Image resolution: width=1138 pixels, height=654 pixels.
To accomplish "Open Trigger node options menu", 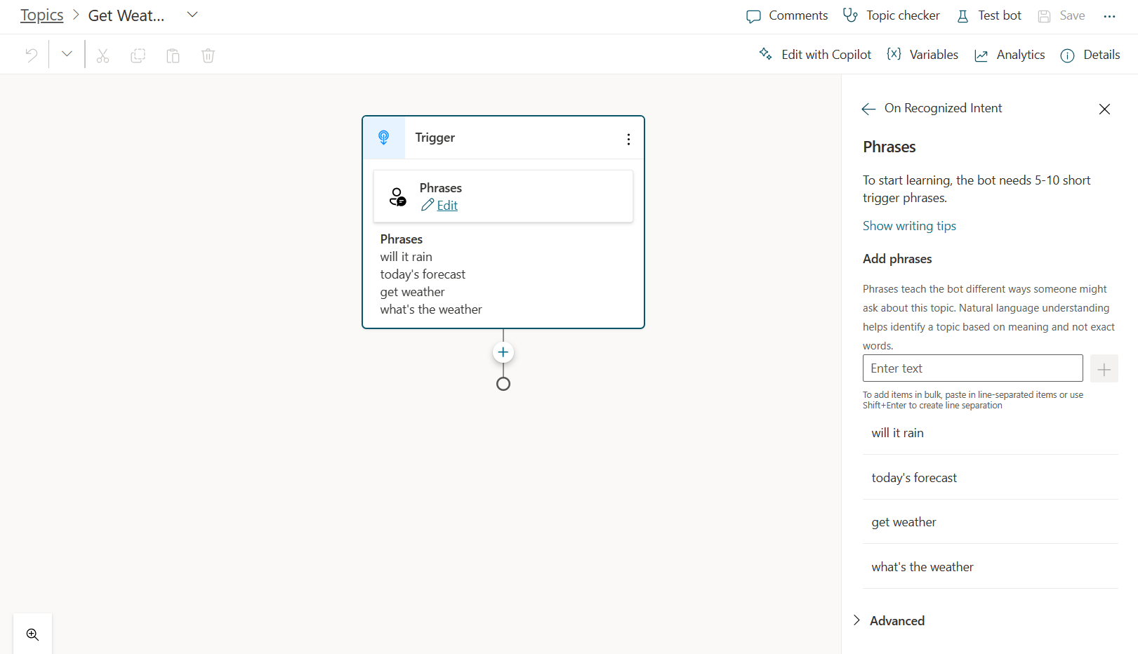I will (x=628, y=139).
